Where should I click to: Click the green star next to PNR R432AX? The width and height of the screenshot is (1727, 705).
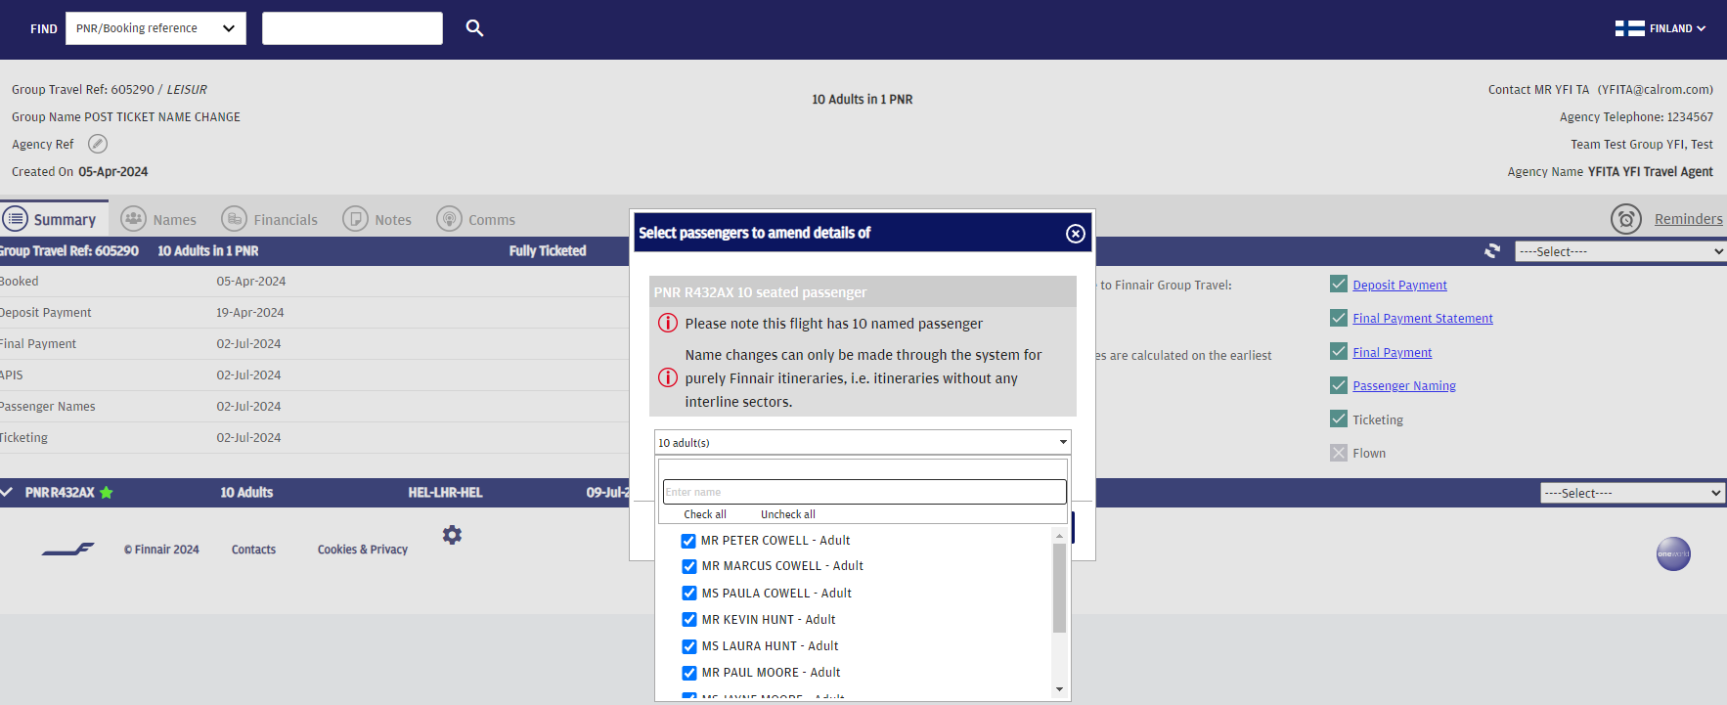[x=107, y=493]
